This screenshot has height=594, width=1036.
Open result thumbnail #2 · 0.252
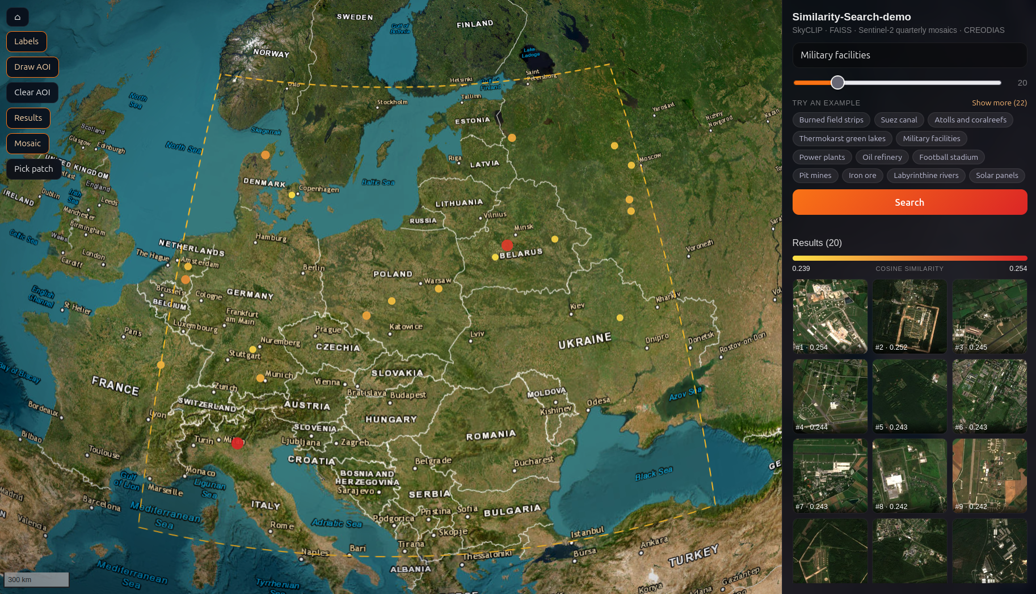[909, 316]
